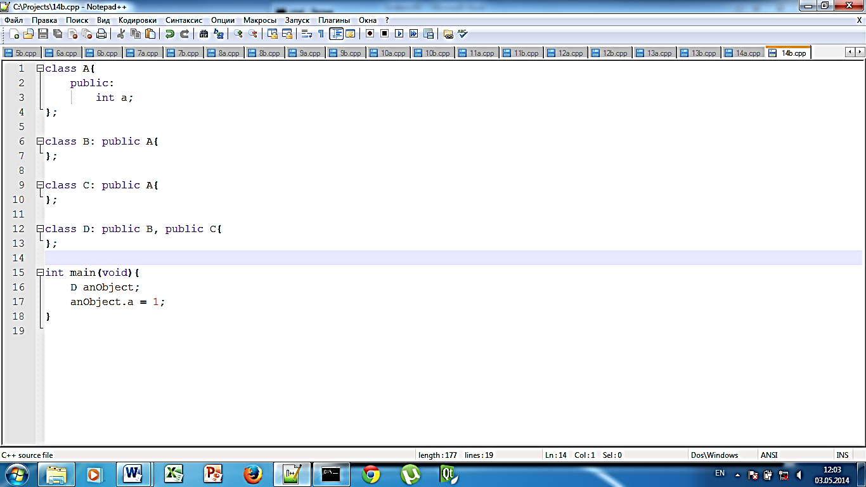Screen dimensions: 866x487
Task: Click the plugin icon left of spell-check
Action: point(448,34)
